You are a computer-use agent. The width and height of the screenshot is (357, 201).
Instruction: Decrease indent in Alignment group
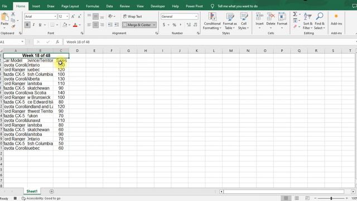click(110, 25)
